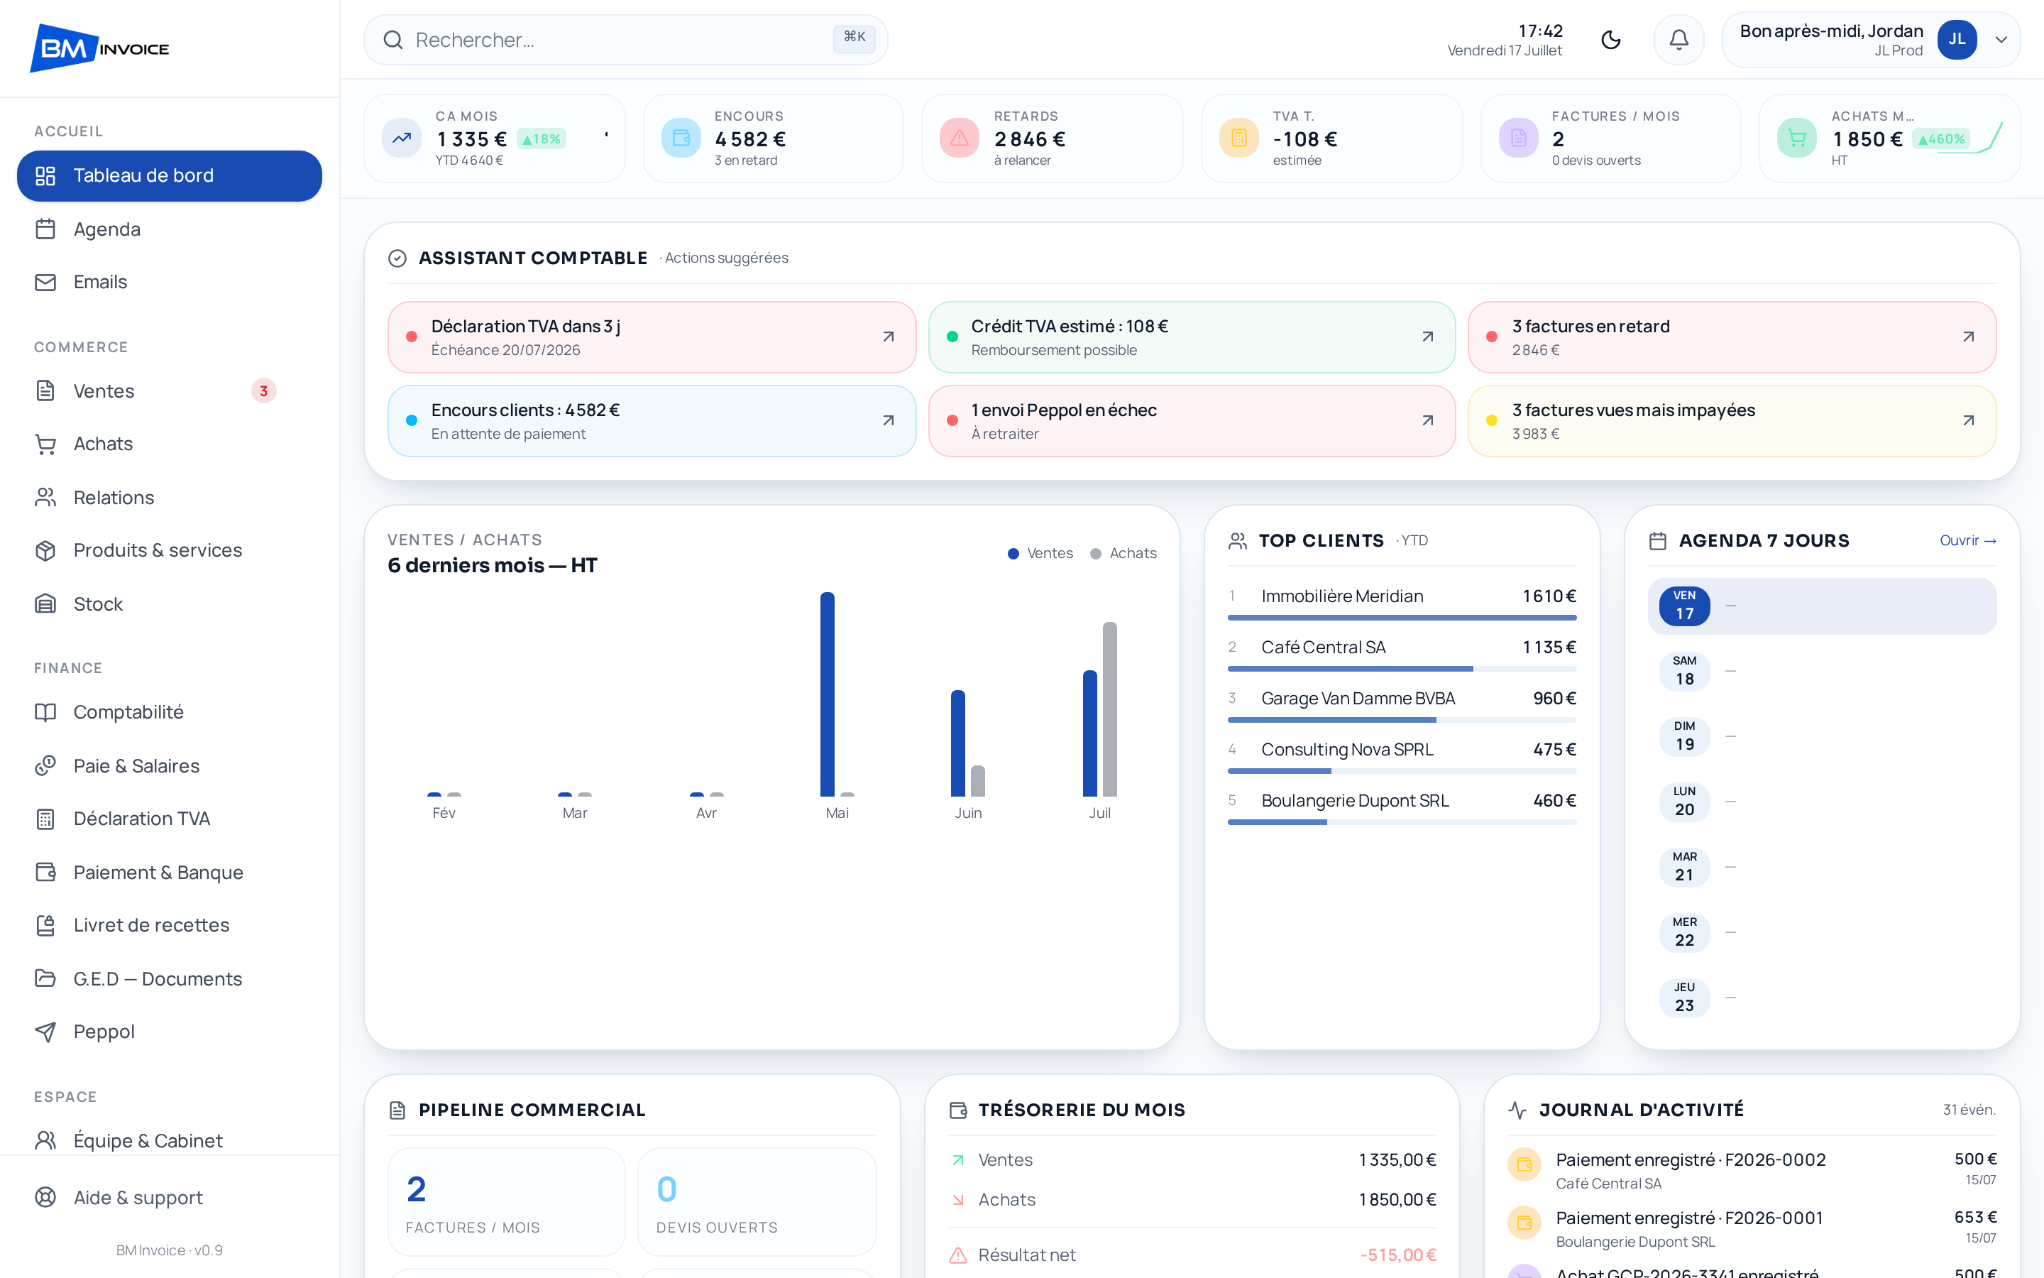Click the Produits & services box icon
Screen dimensions: 2044x1278
click(x=45, y=550)
